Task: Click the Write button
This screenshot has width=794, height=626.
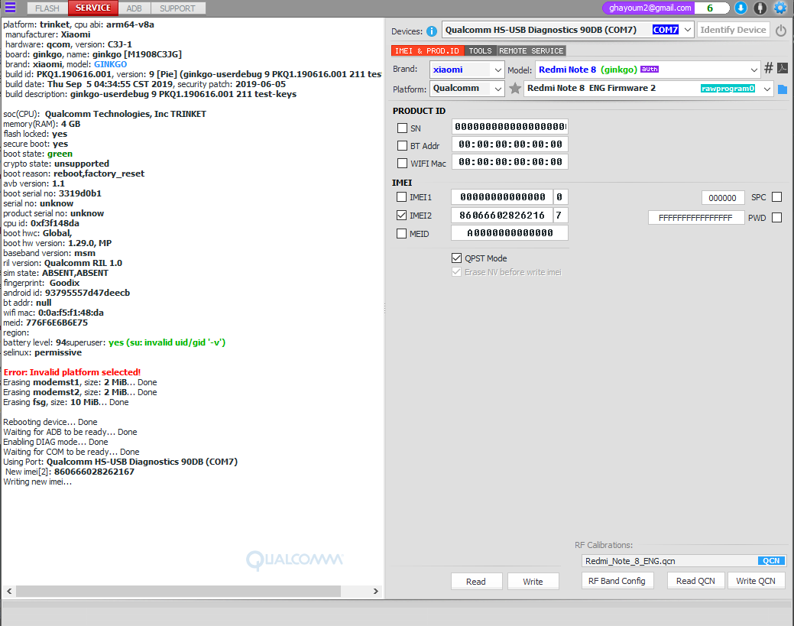Action: 533,582
